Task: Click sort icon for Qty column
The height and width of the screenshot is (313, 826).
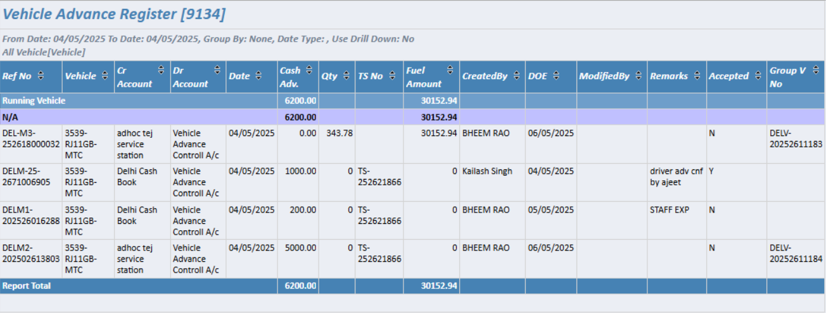Action: tap(346, 76)
